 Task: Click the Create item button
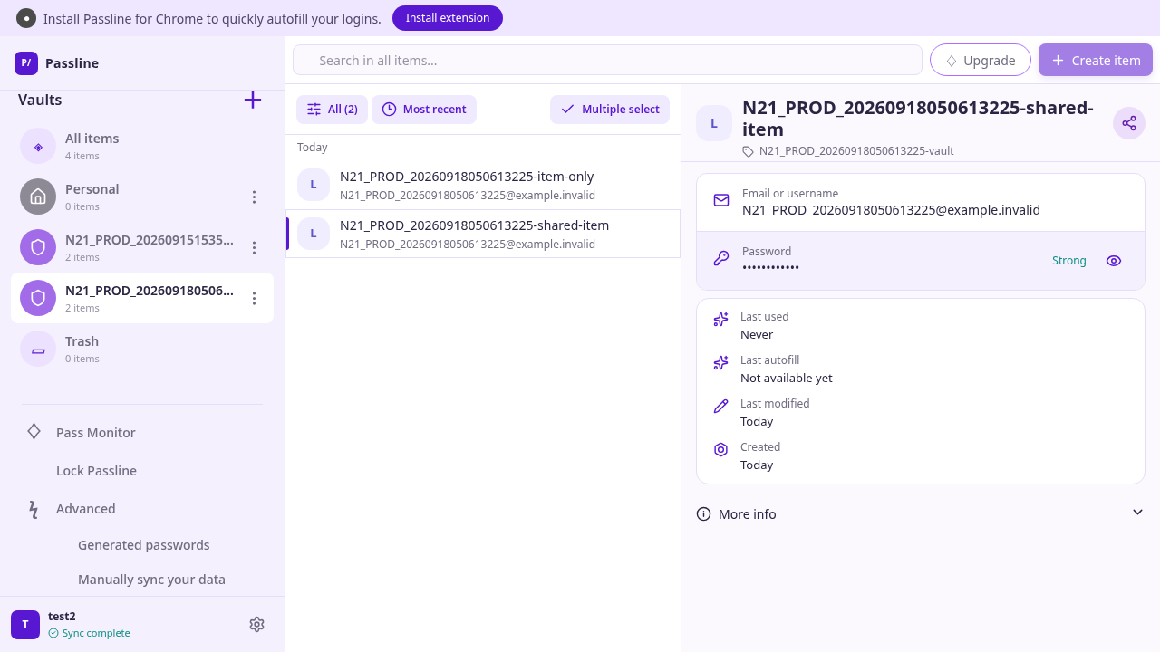tap(1096, 60)
